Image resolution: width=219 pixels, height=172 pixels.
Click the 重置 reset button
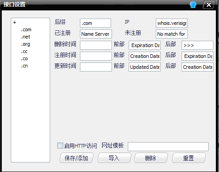point(189,158)
